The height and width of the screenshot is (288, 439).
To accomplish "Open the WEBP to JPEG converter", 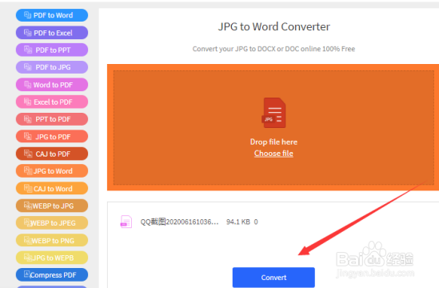I will point(52,223).
